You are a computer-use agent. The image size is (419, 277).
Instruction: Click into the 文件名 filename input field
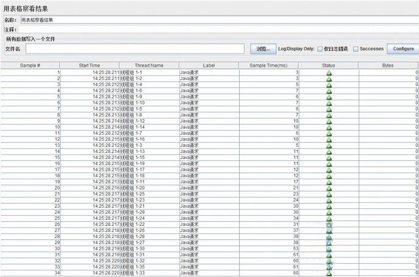pyautogui.click(x=135, y=49)
